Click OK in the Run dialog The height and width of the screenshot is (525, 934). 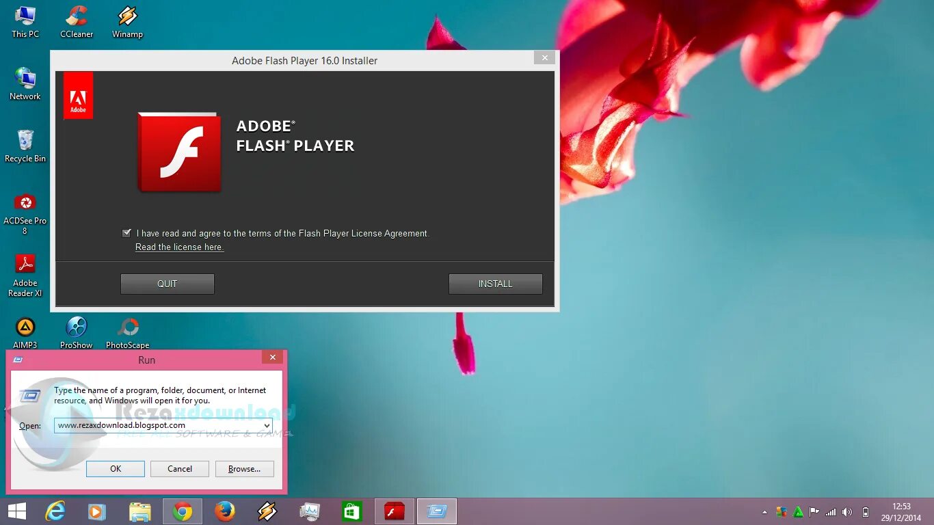tap(116, 469)
